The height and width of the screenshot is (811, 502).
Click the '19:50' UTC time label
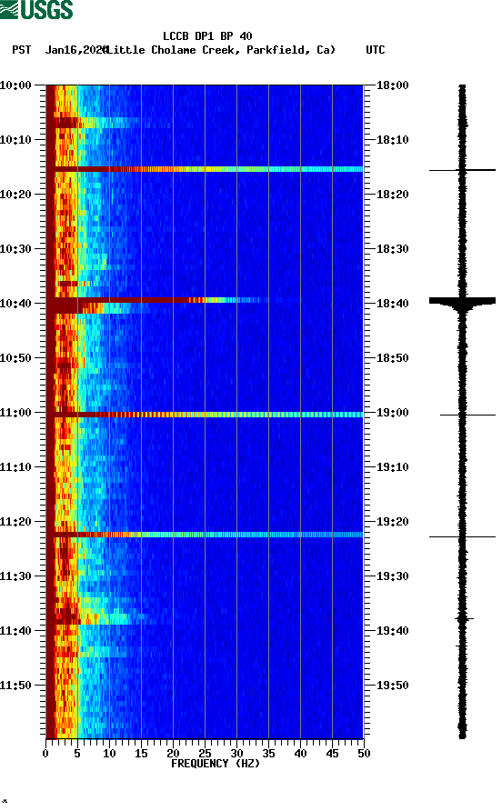pos(392,686)
